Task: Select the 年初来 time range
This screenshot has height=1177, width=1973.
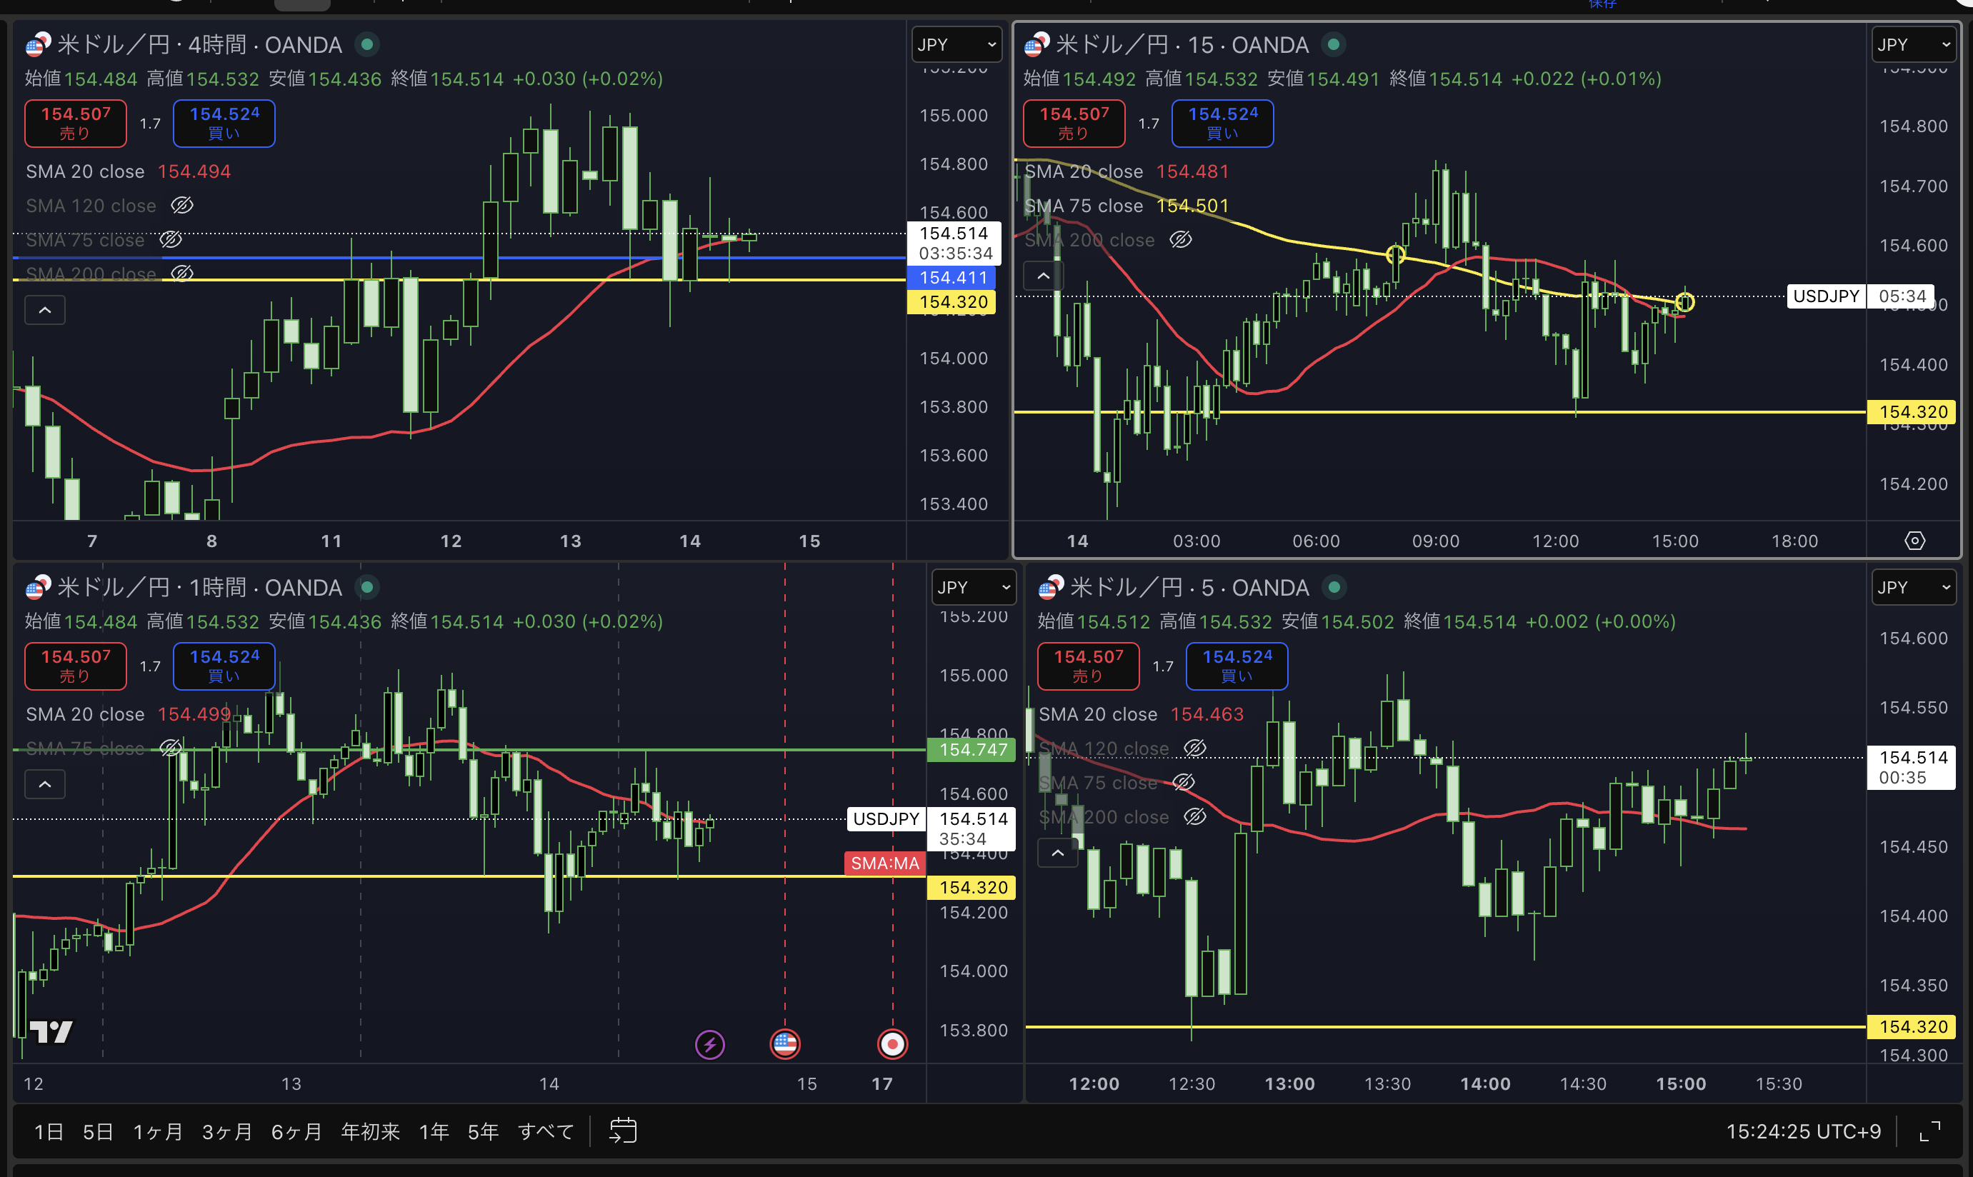Action: (x=370, y=1132)
